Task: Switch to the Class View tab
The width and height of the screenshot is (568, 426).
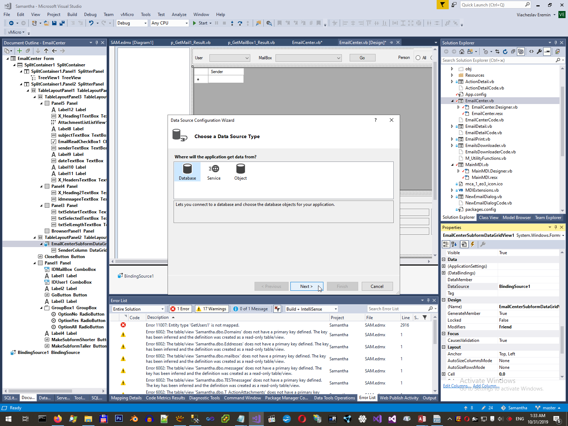Action: 488,218
